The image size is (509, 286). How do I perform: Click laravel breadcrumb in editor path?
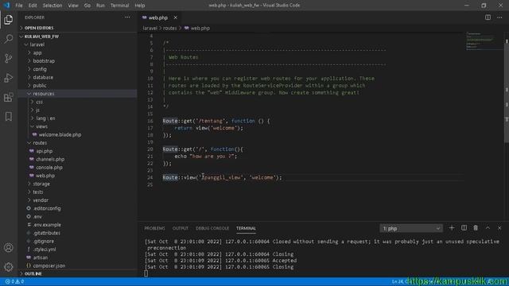[150, 29]
